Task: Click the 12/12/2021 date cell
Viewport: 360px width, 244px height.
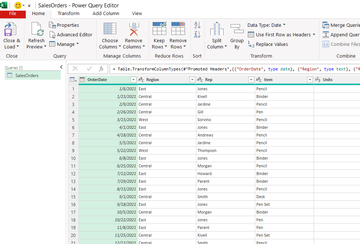Action: 108,242
